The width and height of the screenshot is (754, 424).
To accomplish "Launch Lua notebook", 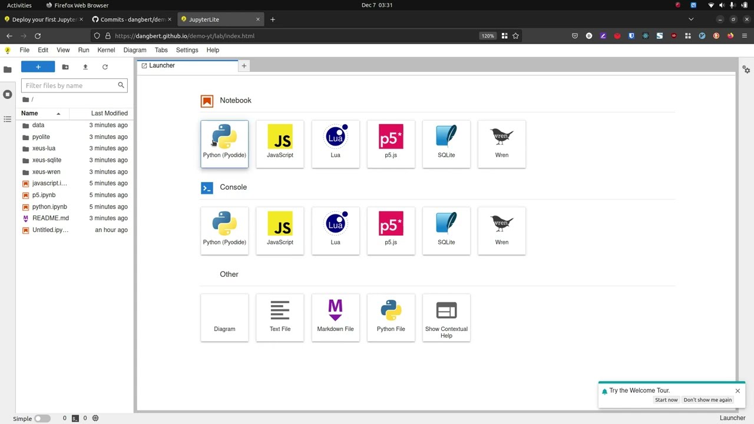I will [335, 144].
